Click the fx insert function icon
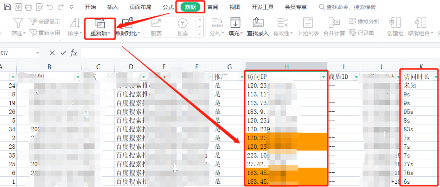 (x=73, y=52)
